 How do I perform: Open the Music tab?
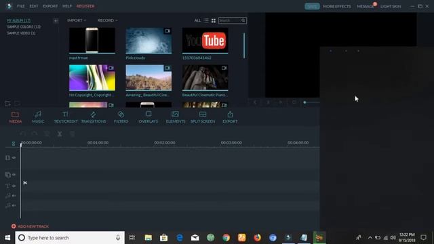tap(38, 117)
